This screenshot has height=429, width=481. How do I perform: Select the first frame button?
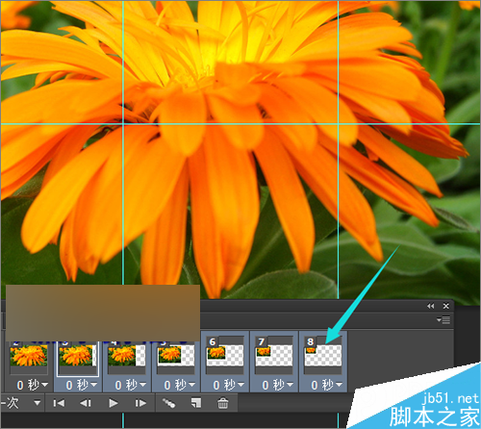tap(59, 403)
